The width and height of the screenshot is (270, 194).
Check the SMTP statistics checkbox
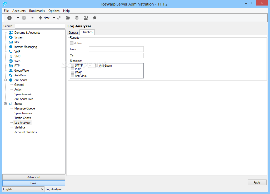point(72,66)
